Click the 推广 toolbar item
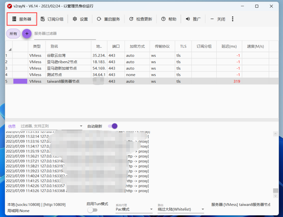This screenshot has height=217, width=283. [193, 19]
